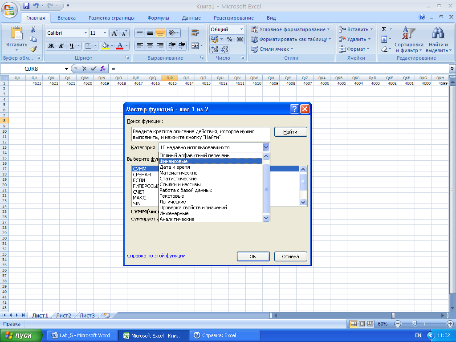Click the Paste clipboard icon
This screenshot has height=342, width=456.
point(16,33)
